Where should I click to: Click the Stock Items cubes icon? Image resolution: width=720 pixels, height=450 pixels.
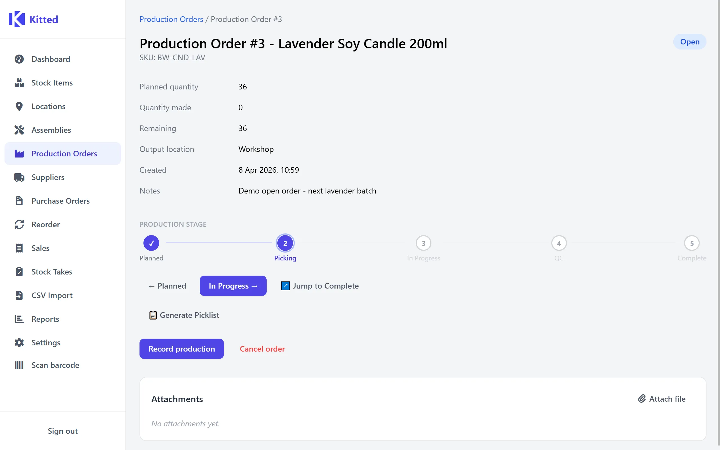click(19, 83)
